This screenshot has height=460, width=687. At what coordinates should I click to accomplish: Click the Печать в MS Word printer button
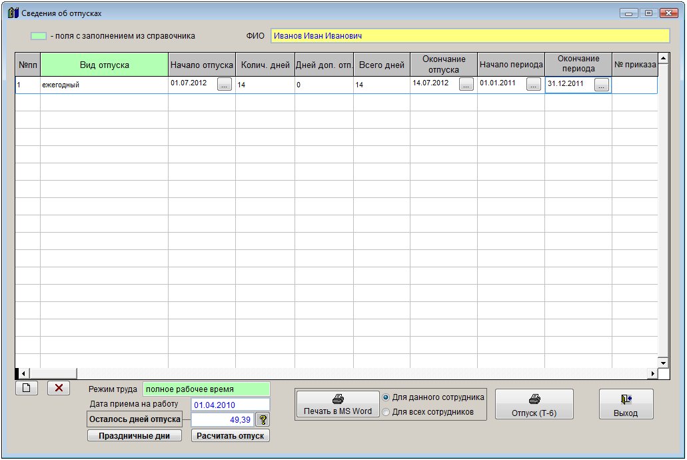click(x=338, y=405)
